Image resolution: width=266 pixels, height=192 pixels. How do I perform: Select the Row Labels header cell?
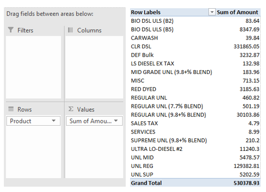(x=173, y=12)
